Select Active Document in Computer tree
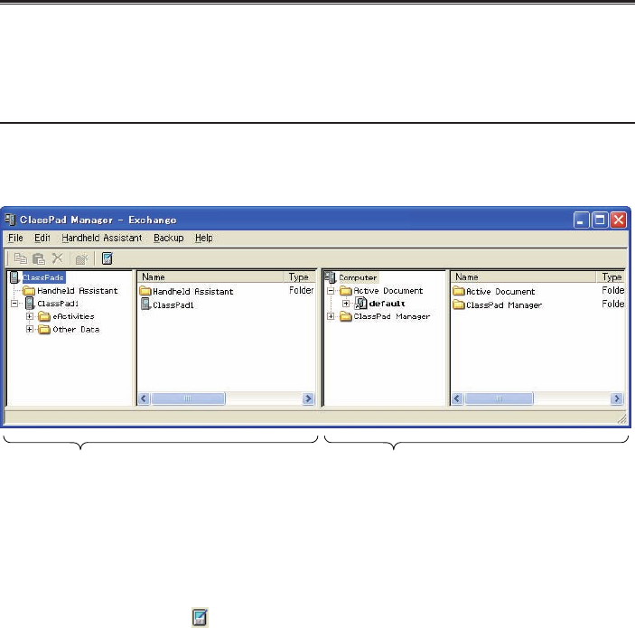Screen dimensions: 635x628 pyautogui.click(x=388, y=290)
